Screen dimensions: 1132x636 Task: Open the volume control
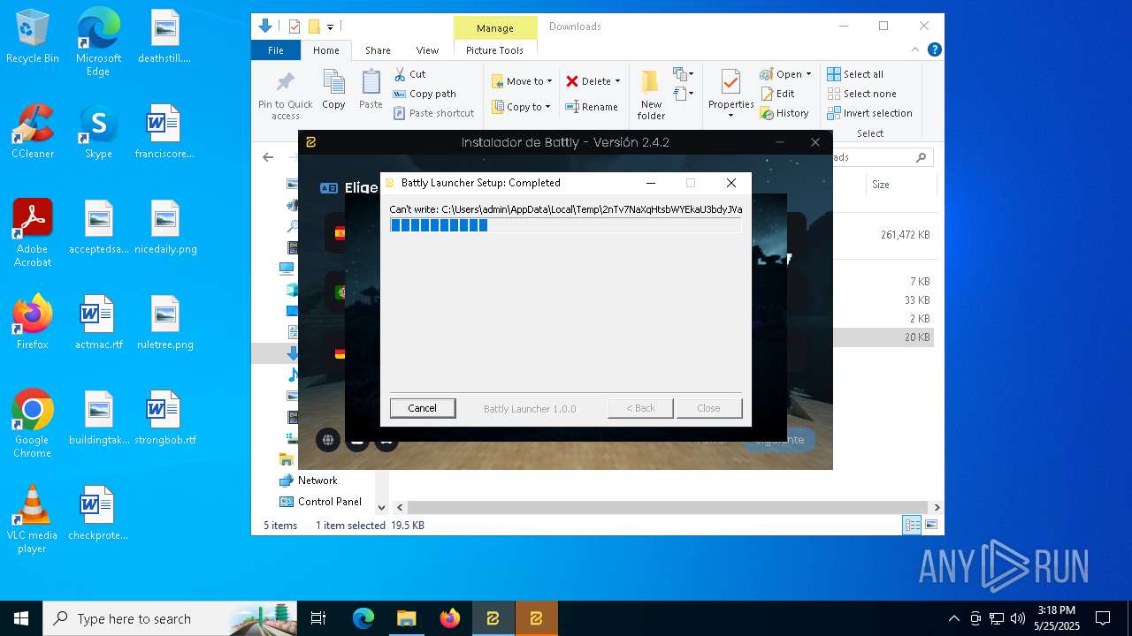(1018, 618)
